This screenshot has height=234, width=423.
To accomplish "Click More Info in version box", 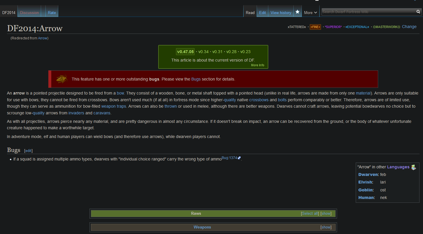I will pos(258,65).
